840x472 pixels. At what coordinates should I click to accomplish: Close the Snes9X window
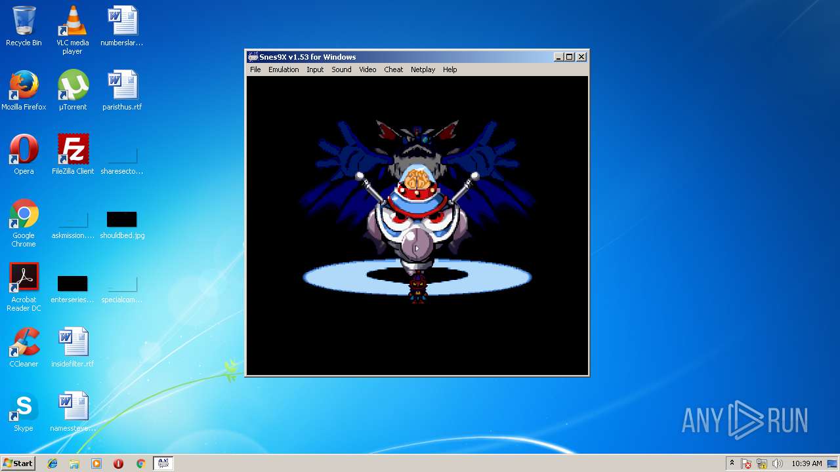pyautogui.click(x=581, y=57)
